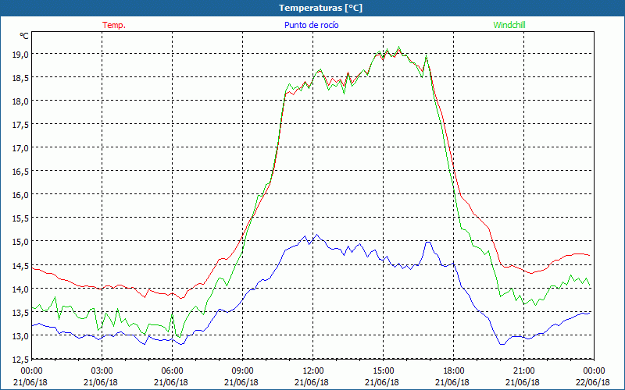Click the 14,5 y-axis value
625x390 pixels.
(20, 265)
